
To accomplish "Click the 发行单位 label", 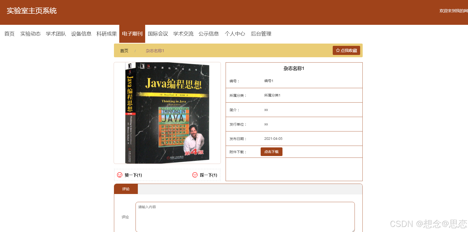I will coord(238,124).
